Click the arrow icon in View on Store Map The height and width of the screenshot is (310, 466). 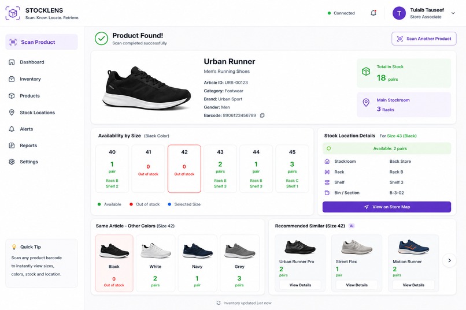pyautogui.click(x=366, y=207)
